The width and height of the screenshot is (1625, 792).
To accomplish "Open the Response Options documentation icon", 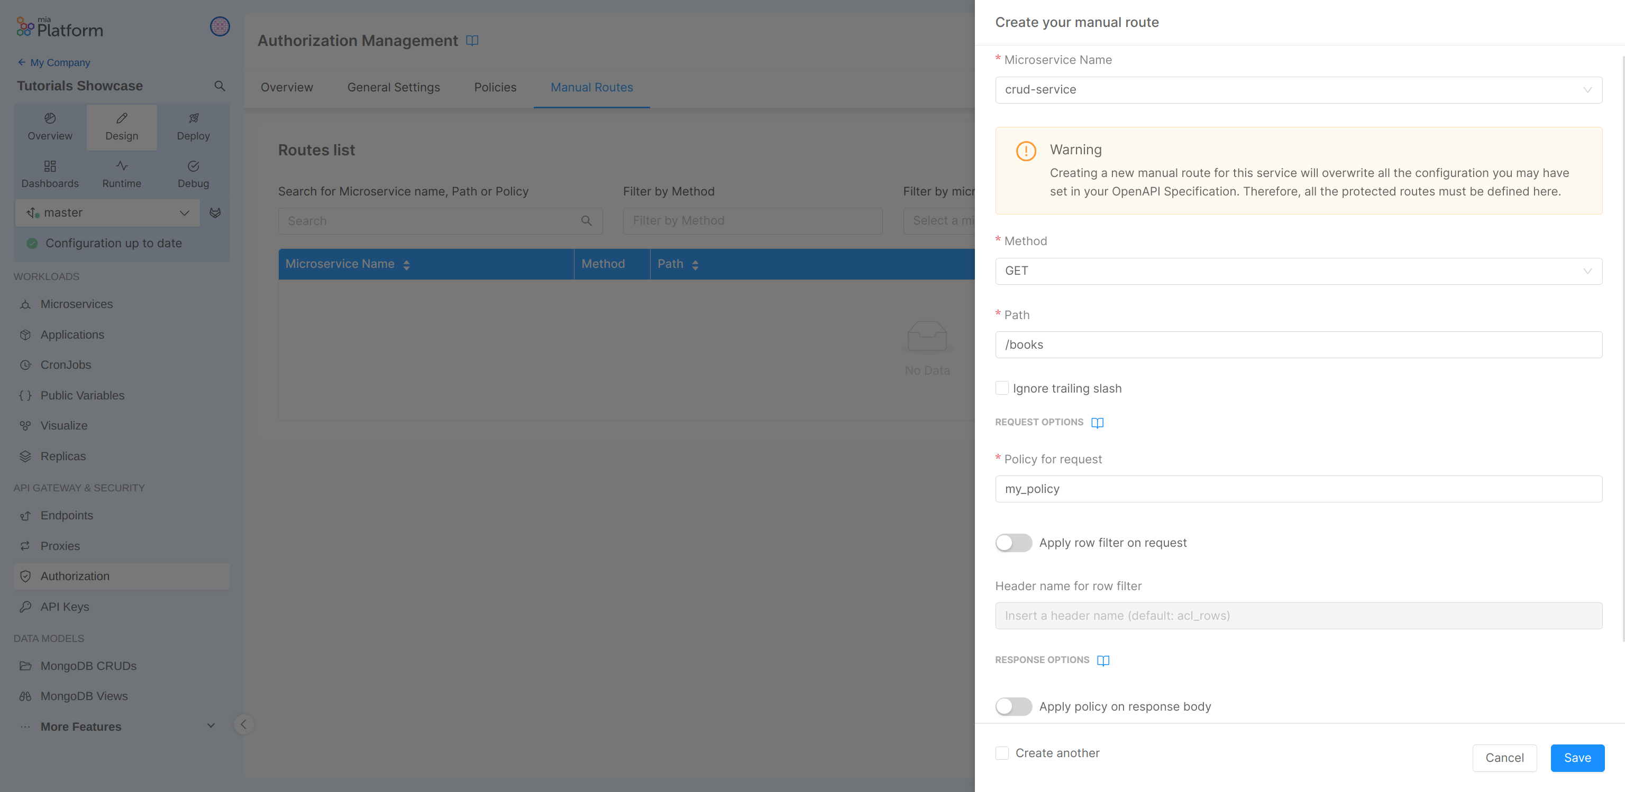I will tap(1103, 660).
